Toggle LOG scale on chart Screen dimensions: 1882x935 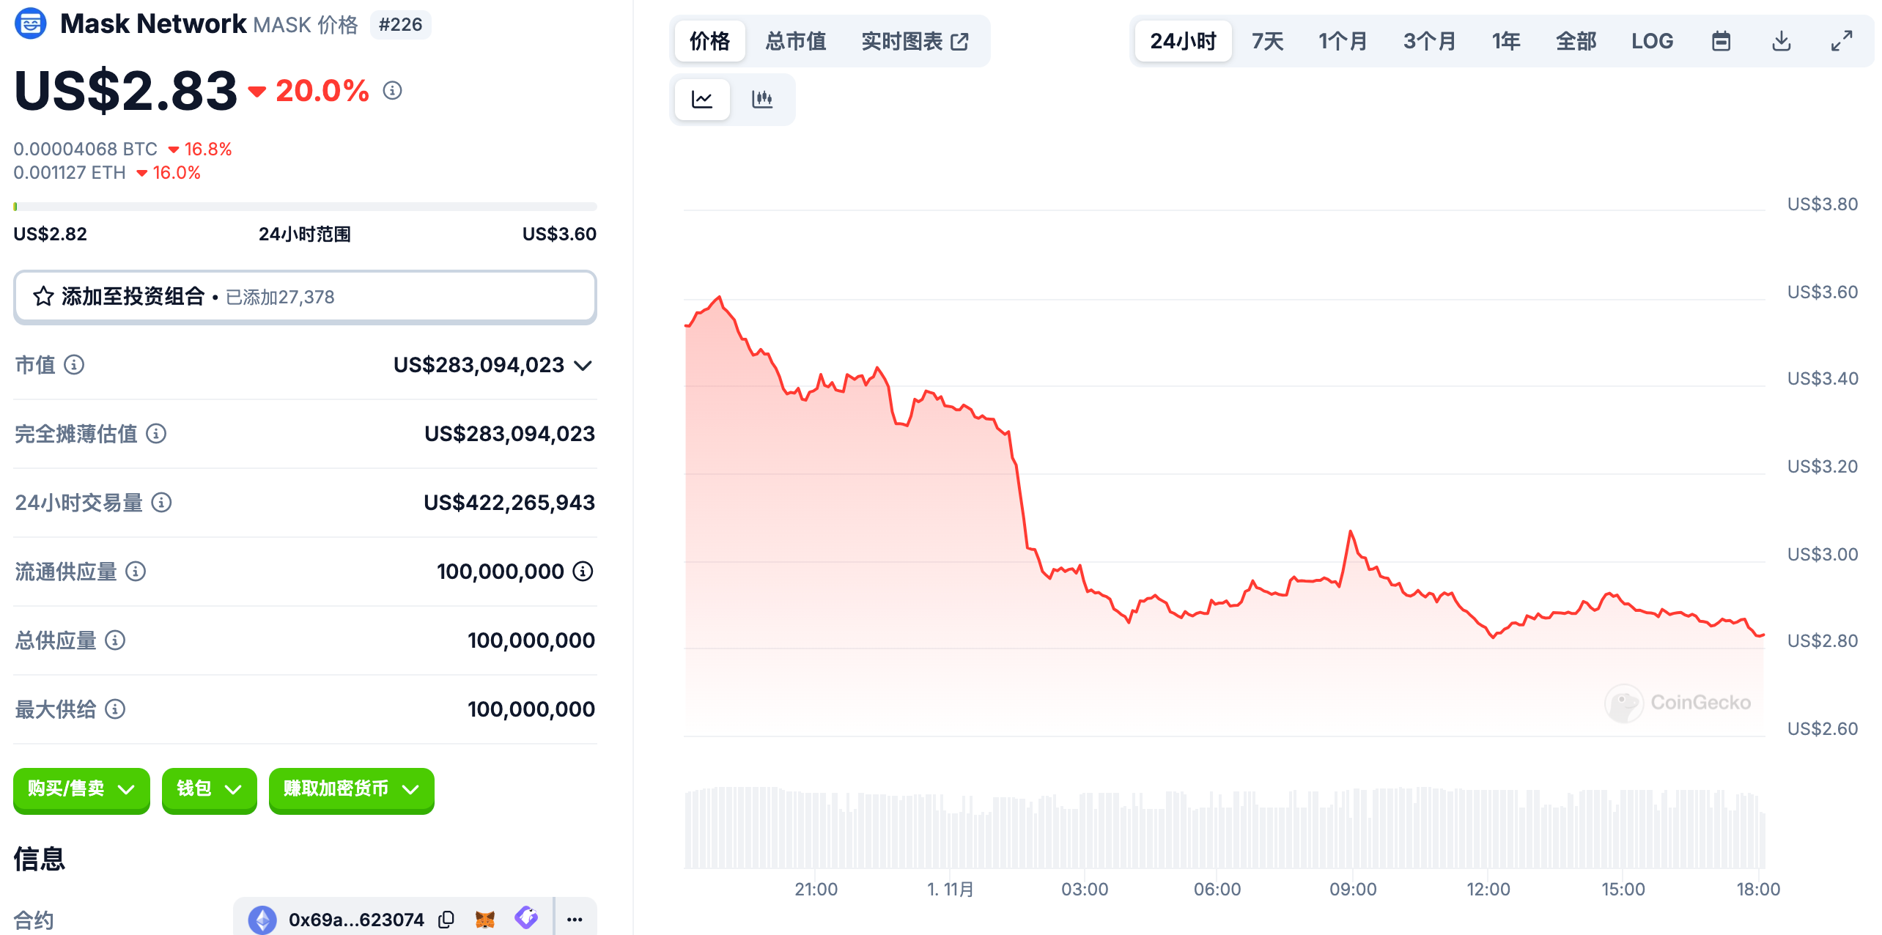click(1652, 41)
